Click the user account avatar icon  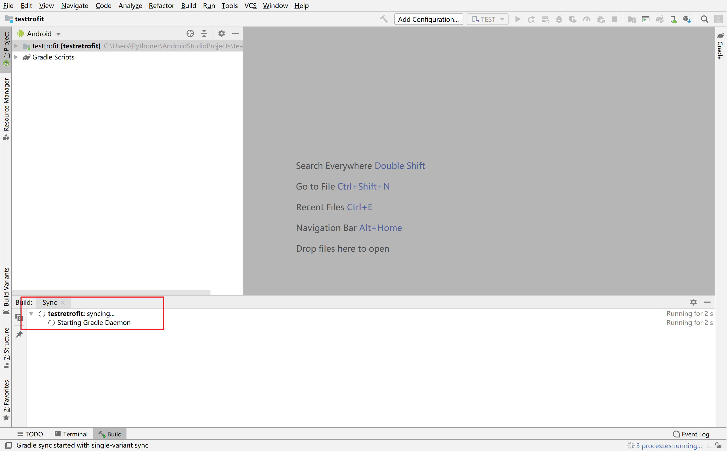[x=718, y=19]
